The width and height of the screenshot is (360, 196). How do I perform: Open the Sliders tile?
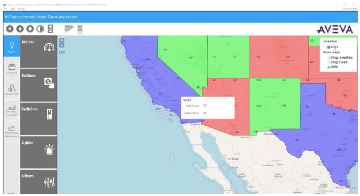(38, 182)
